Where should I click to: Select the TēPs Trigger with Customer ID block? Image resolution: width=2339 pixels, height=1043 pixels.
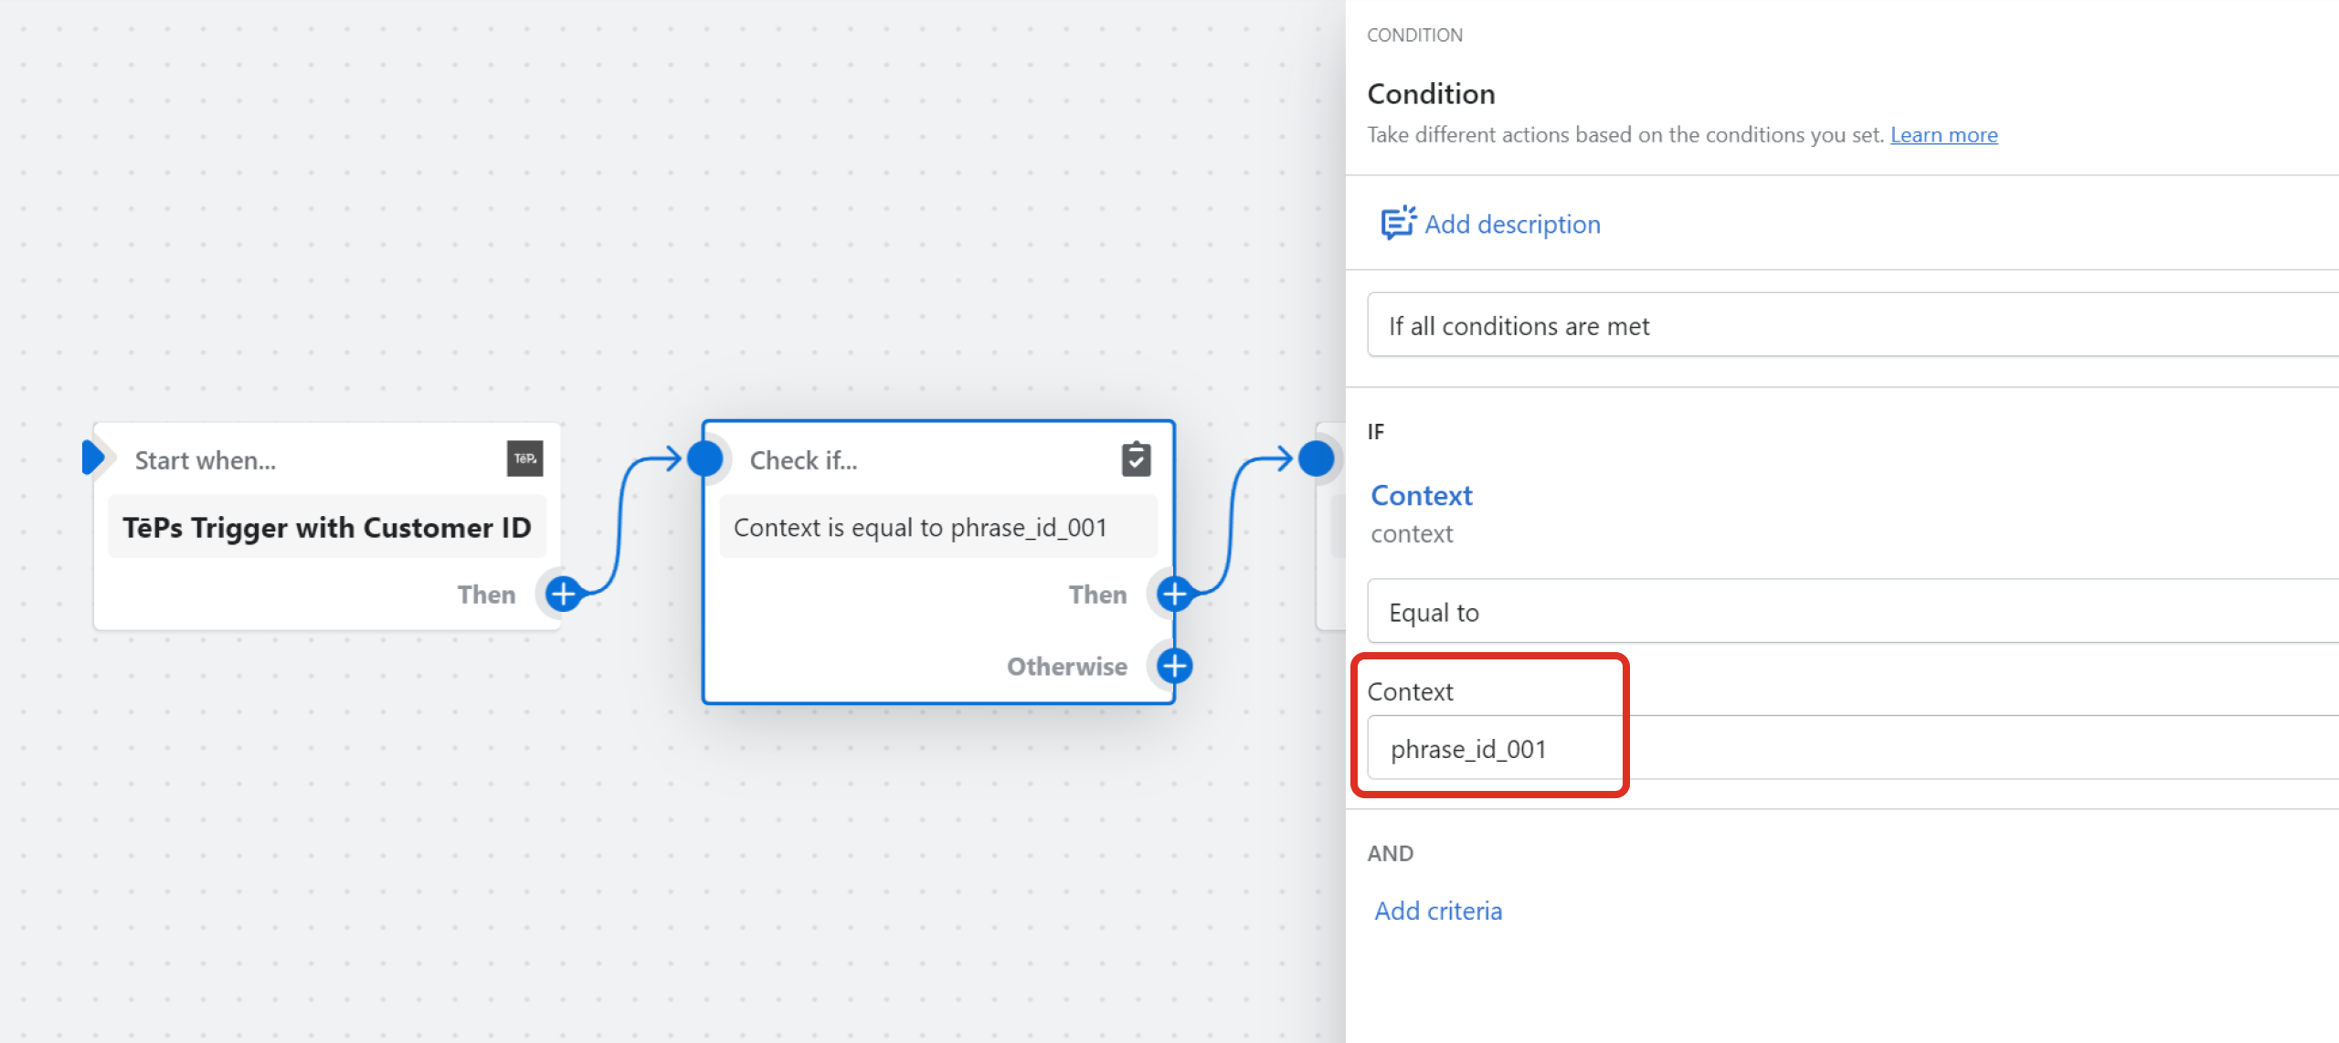(326, 527)
